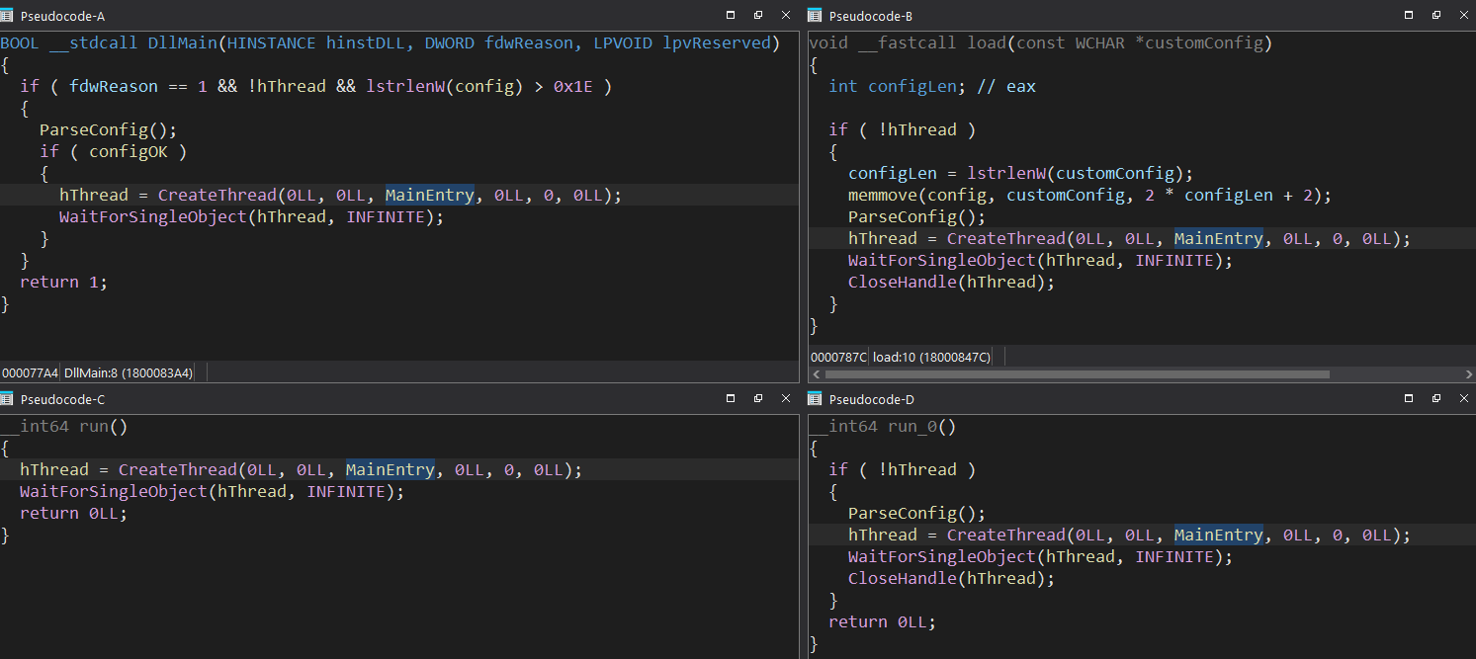The image size is (1476, 659).
Task: Click 'DllMain:8 (1800083A4)' status entry
Action: click(129, 372)
